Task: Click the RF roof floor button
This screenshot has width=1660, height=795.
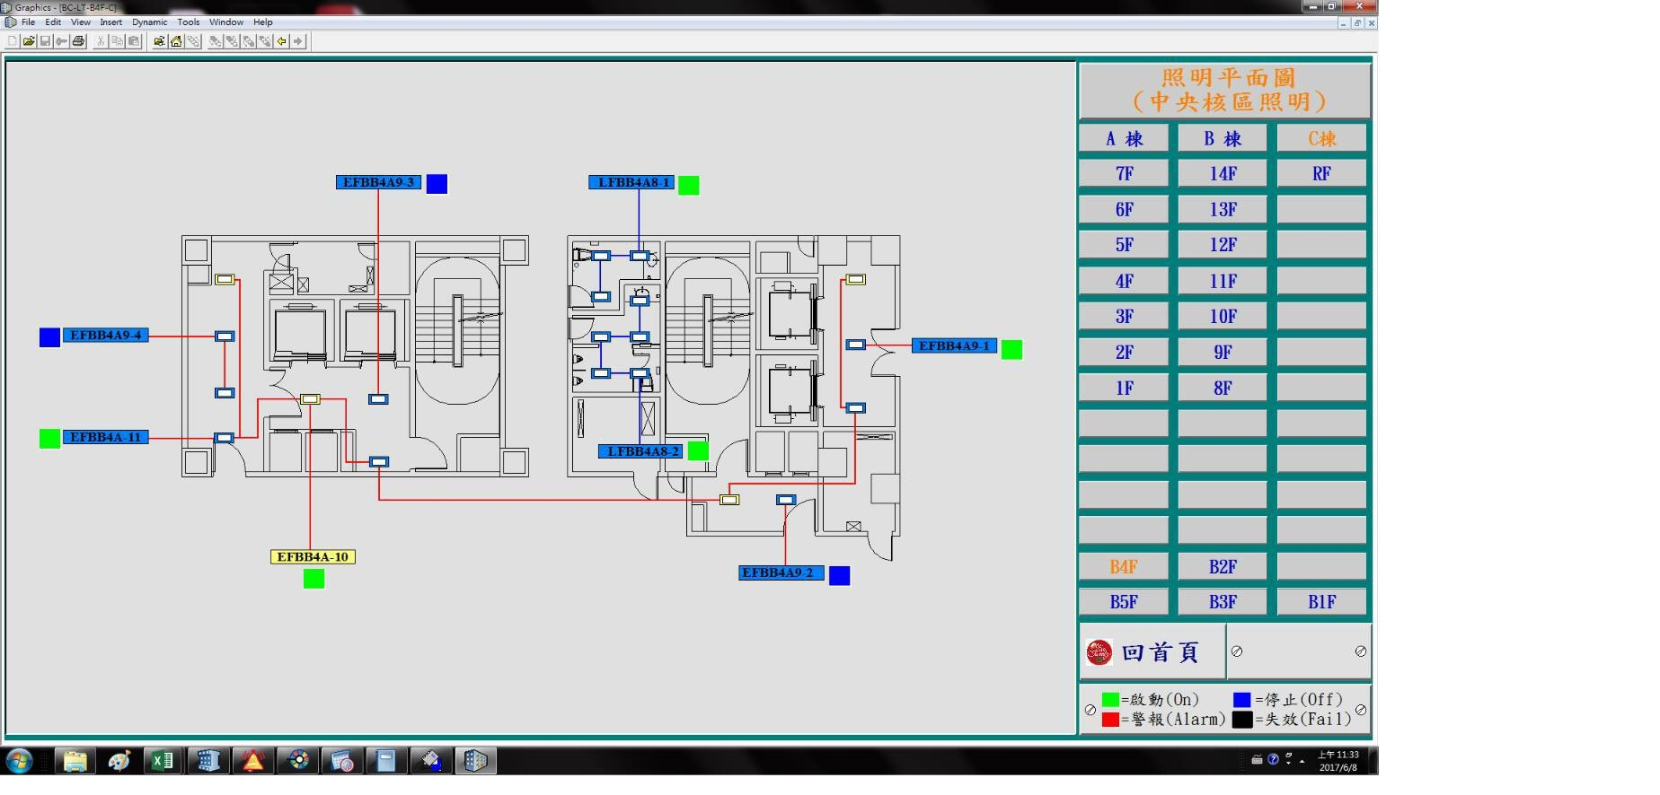Action: point(1320,174)
